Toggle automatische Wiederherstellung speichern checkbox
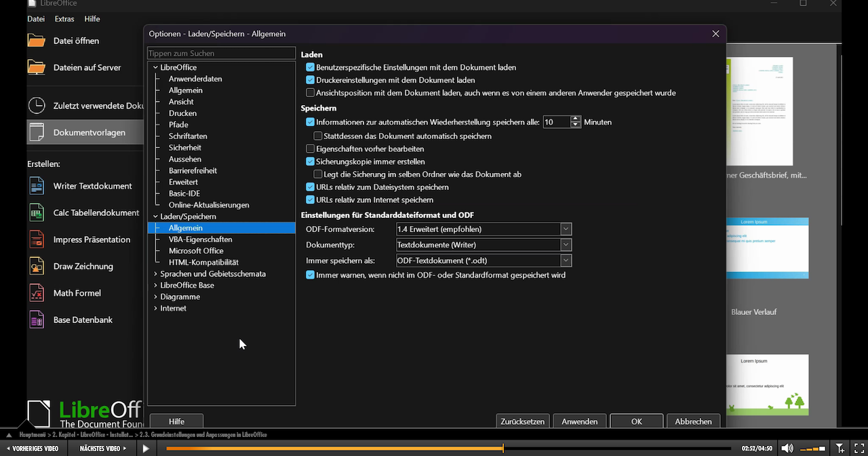The height and width of the screenshot is (456, 868). pyautogui.click(x=311, y=122)
